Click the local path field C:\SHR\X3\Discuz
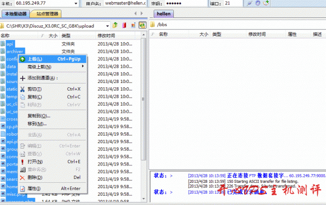The height and width of the screenshot is (205, 326). [x=55, y=26]
